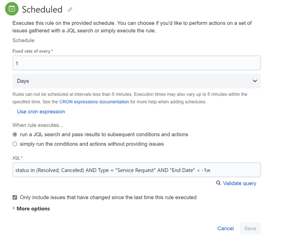Click the small arrow before More options
Viewport: 281px width, 237px height.
(x=14, y=208)
